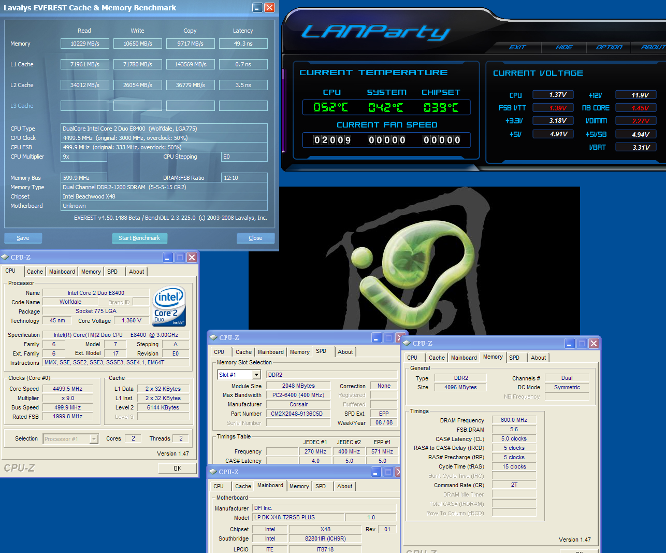The height and width of the screenshot is (553, 666).
Task: Open the Slot #1 memory slot dropdown
Action: [x=256, y=375]
